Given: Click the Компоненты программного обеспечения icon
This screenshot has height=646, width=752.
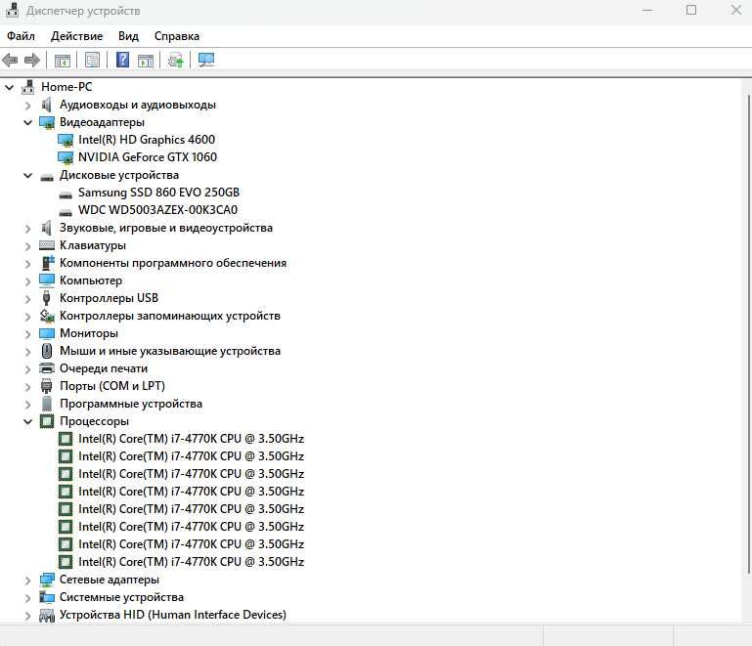Looking at the screenshot, I should pos(48,263).
